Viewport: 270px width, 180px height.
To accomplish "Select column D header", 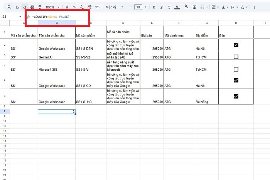I will 123,23.
